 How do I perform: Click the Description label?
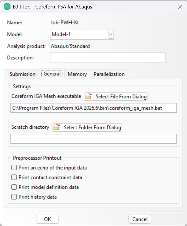click(20, 58)
